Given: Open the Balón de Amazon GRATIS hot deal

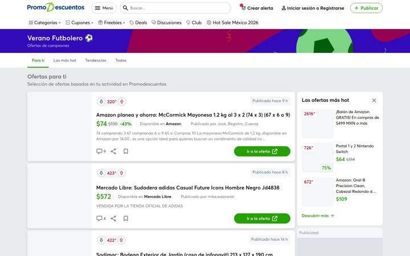Looking at the screenshot, I should coord(357,118).
